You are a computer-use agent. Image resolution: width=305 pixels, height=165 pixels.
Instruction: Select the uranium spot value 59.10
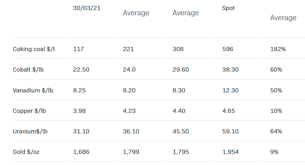(x=230, y=131)
